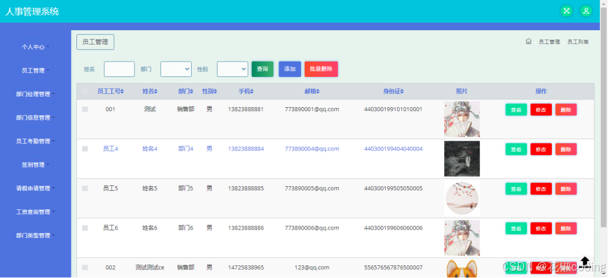The height and width of the screenshot is (278, 608).
Task: Click 员工列表 in the breadcrumb
Action: pos(578,42)
